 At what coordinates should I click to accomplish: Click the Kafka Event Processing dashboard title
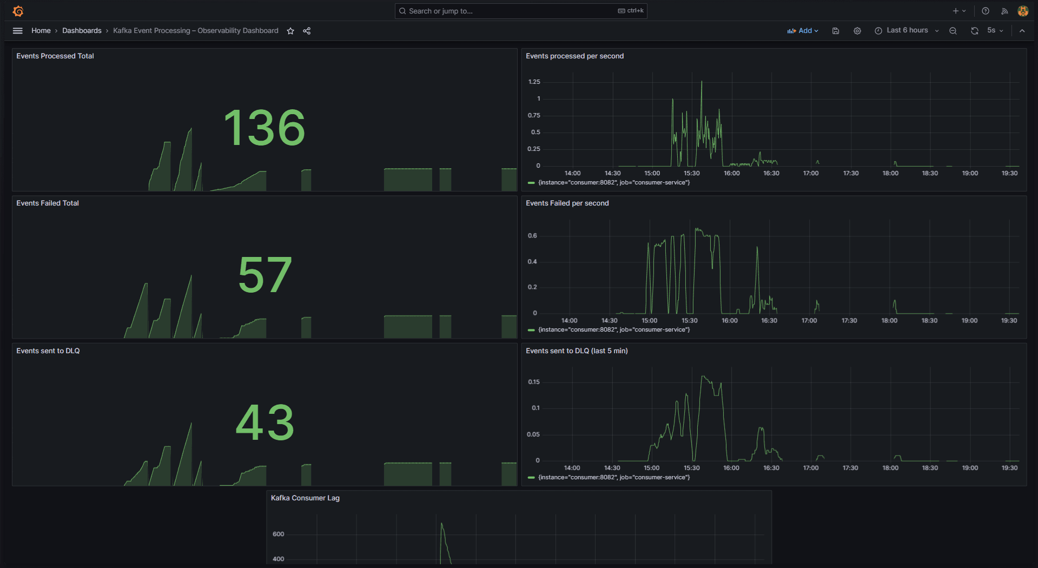point(196,31)
